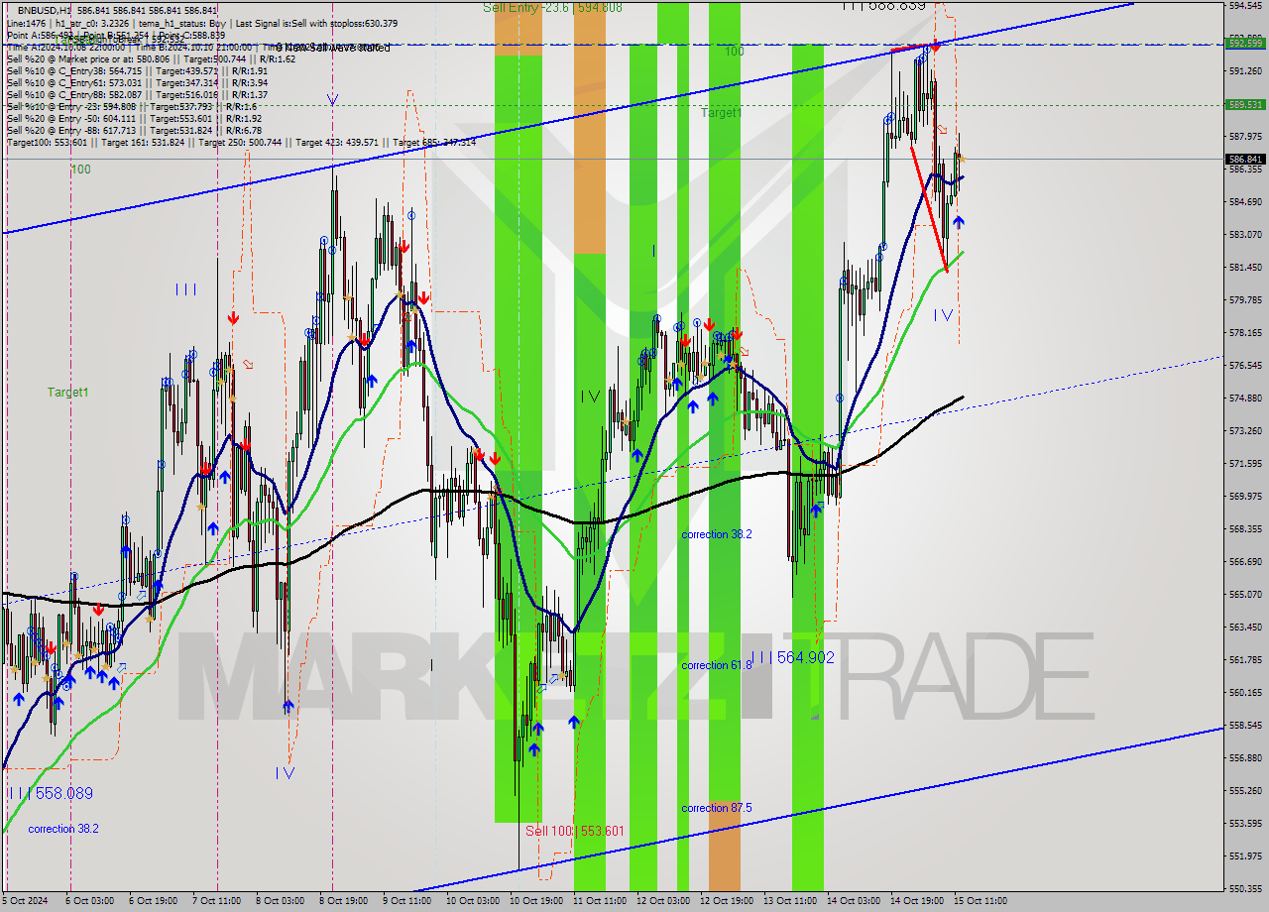Click the '10 Oct 19:00' time label
Viewport: 1269px width, 912px height.
(x=535, y=901)
